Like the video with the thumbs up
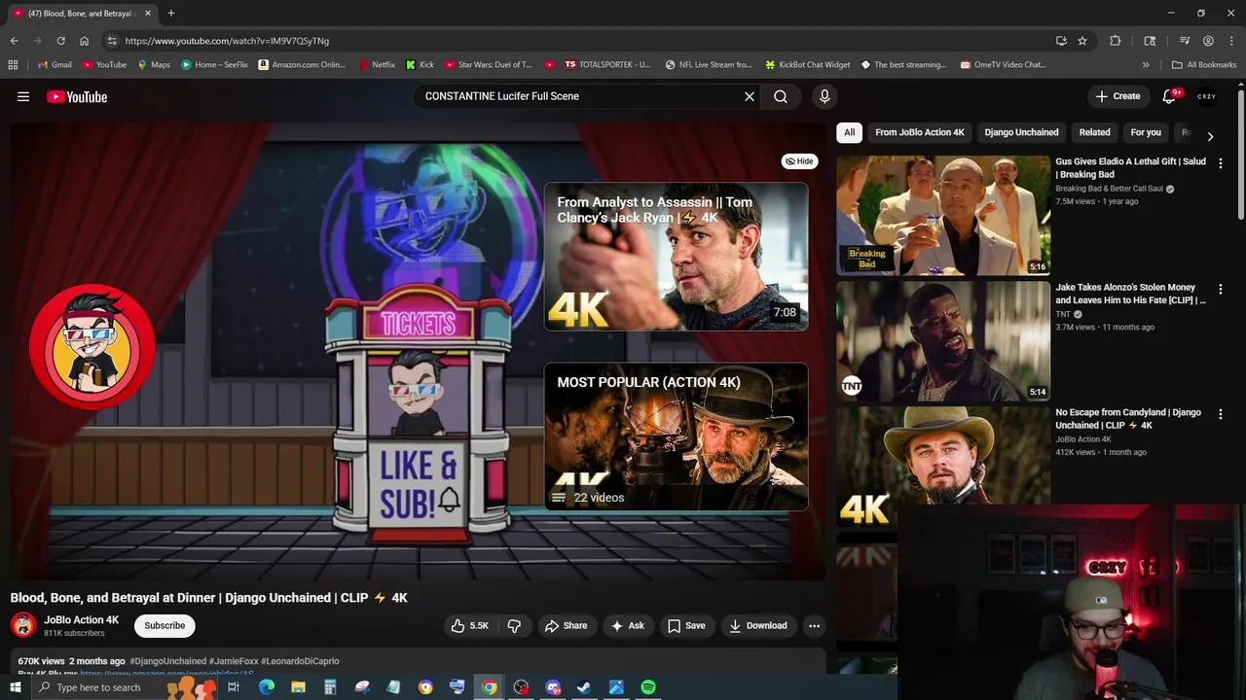The width and height of the screenshot is (1246, 700). [469, 625]
